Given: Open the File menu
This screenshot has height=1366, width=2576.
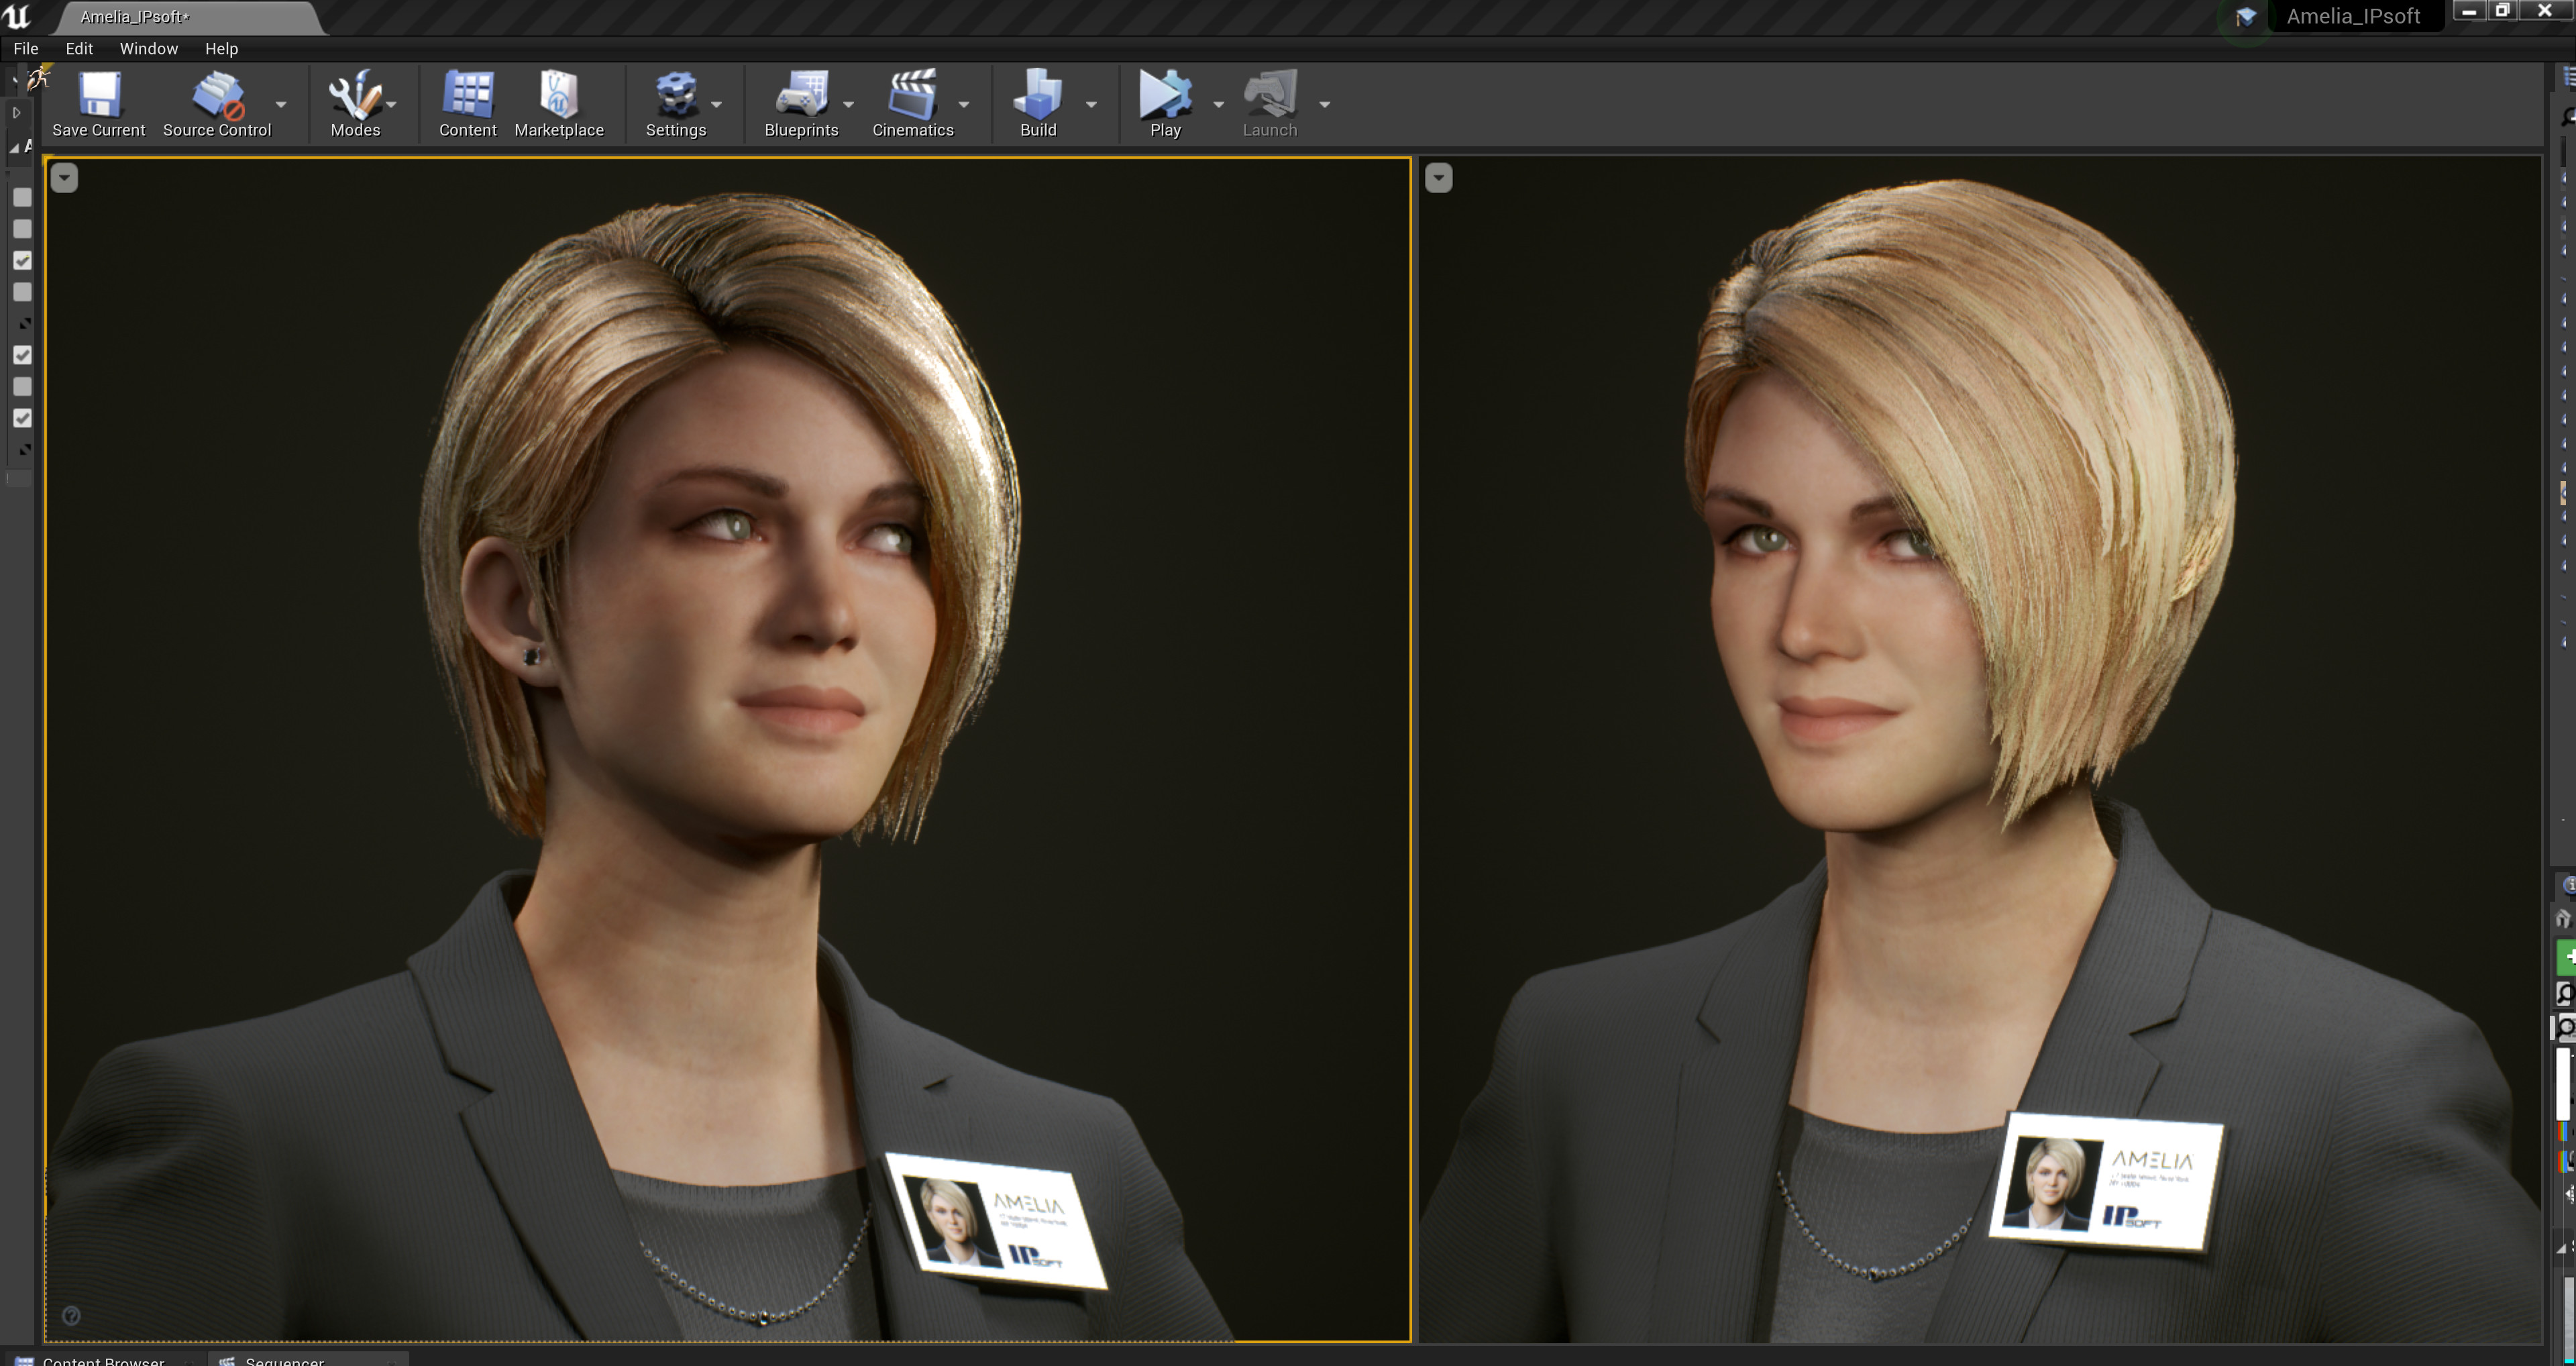Looking at the screenshot, I should (26, 48).
